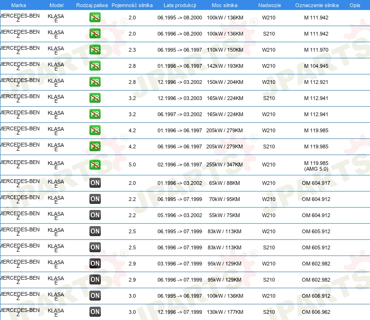Click the Moc silnika column header
Image resolution: width=370 pixels, height=320 pixels.
[x=225, y=5]
